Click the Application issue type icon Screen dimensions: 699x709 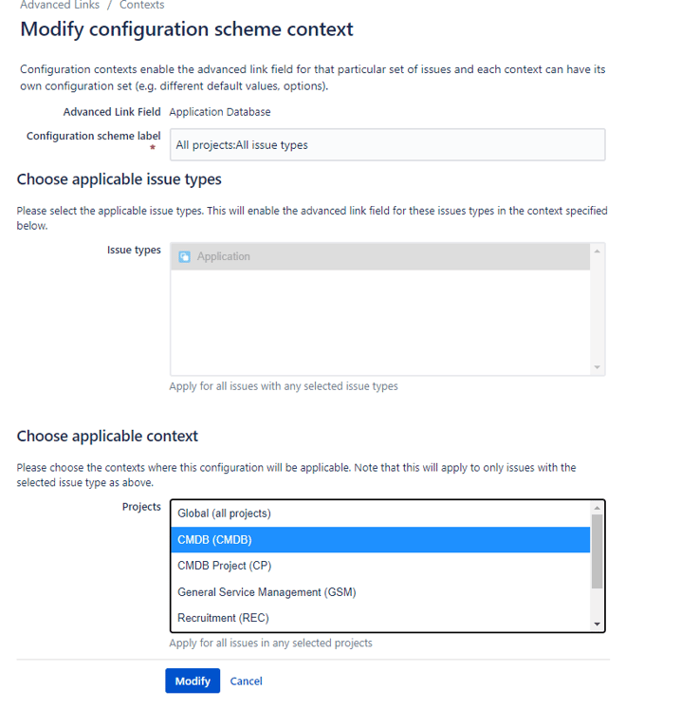tap(185, 256)
